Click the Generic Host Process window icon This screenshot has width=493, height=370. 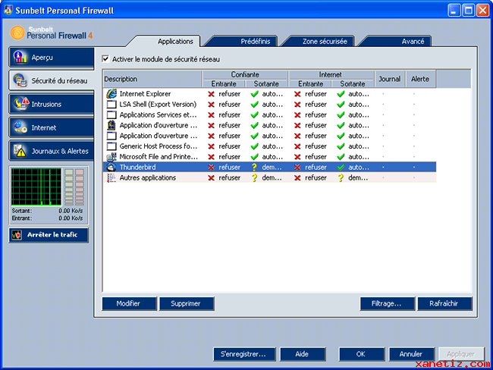[x=111, y=146]
